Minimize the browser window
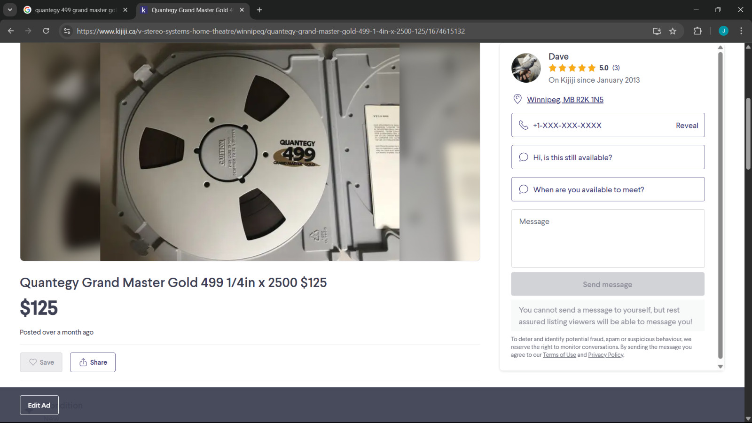Image resolution: width=752 pixels, height=423 pixels. point(696,9)
